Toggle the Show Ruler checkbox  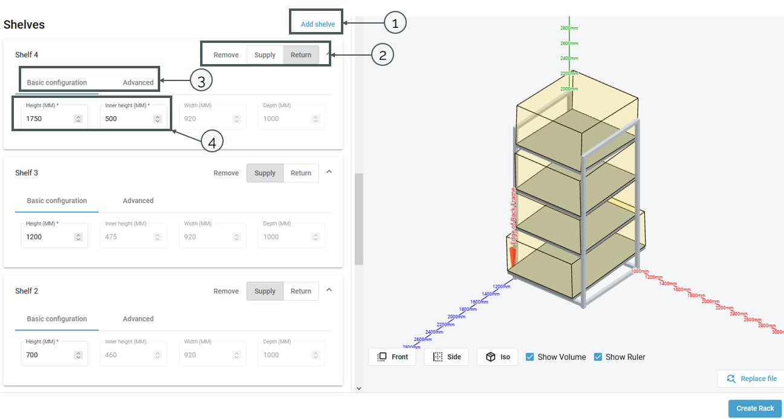pyautogui.click(x=598, y=357)
